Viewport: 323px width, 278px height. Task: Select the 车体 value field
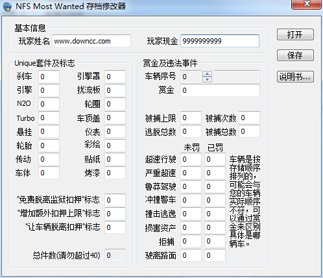pos(49,173)
